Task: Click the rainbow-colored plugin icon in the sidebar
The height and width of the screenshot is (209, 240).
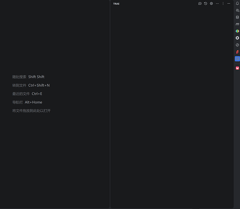Action: click(x=237, y=31)
